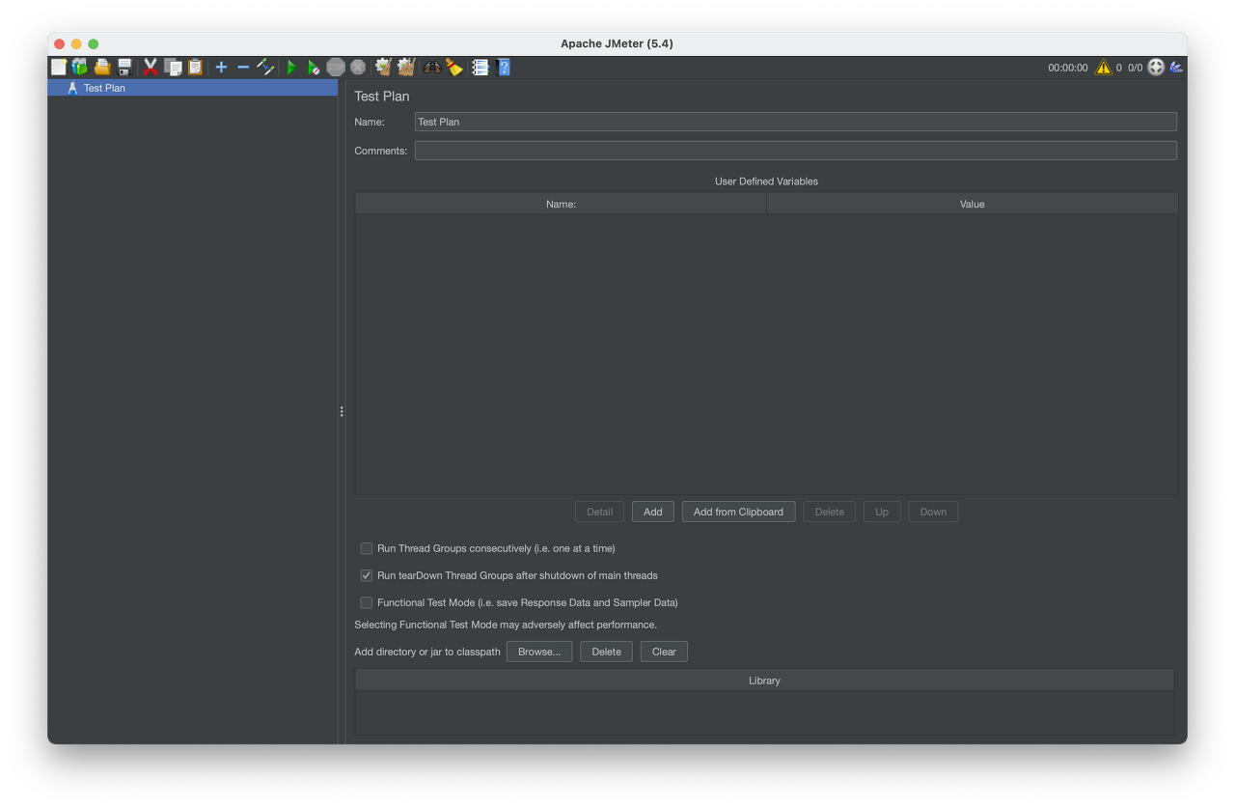Click the Up button
This screenshot has width=1235, height=807.
tap(882, 512)
